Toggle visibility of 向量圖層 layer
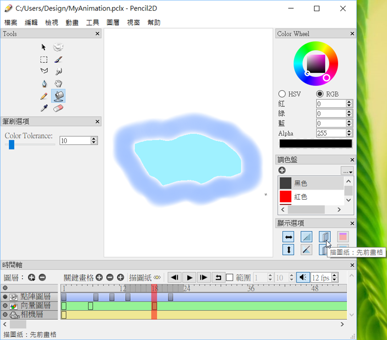The height and width of the screenshot is (340, 387). 5,306
